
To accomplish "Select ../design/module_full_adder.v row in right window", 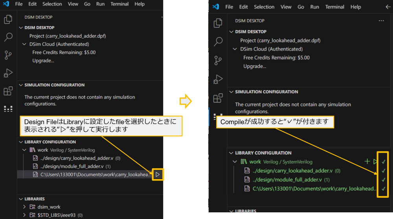I will [309, 180].
